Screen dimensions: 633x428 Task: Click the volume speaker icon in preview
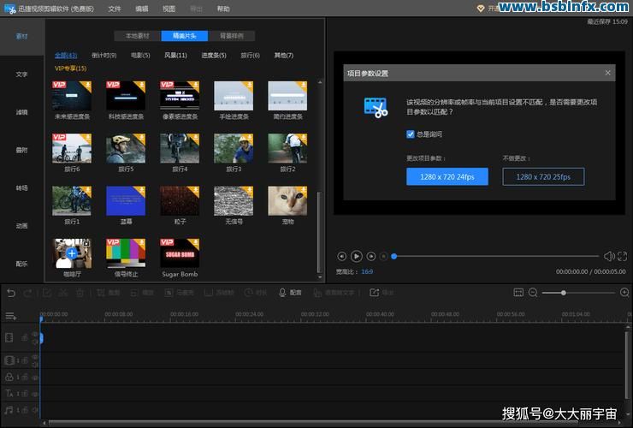pyautogui.click(x=609, y=256)
